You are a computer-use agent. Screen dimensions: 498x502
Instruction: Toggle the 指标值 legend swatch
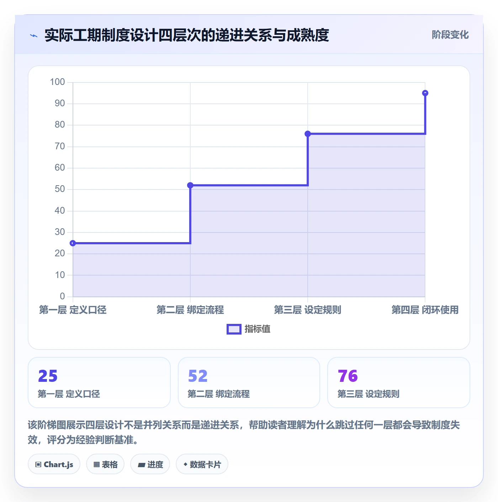(x=234, y=329)
